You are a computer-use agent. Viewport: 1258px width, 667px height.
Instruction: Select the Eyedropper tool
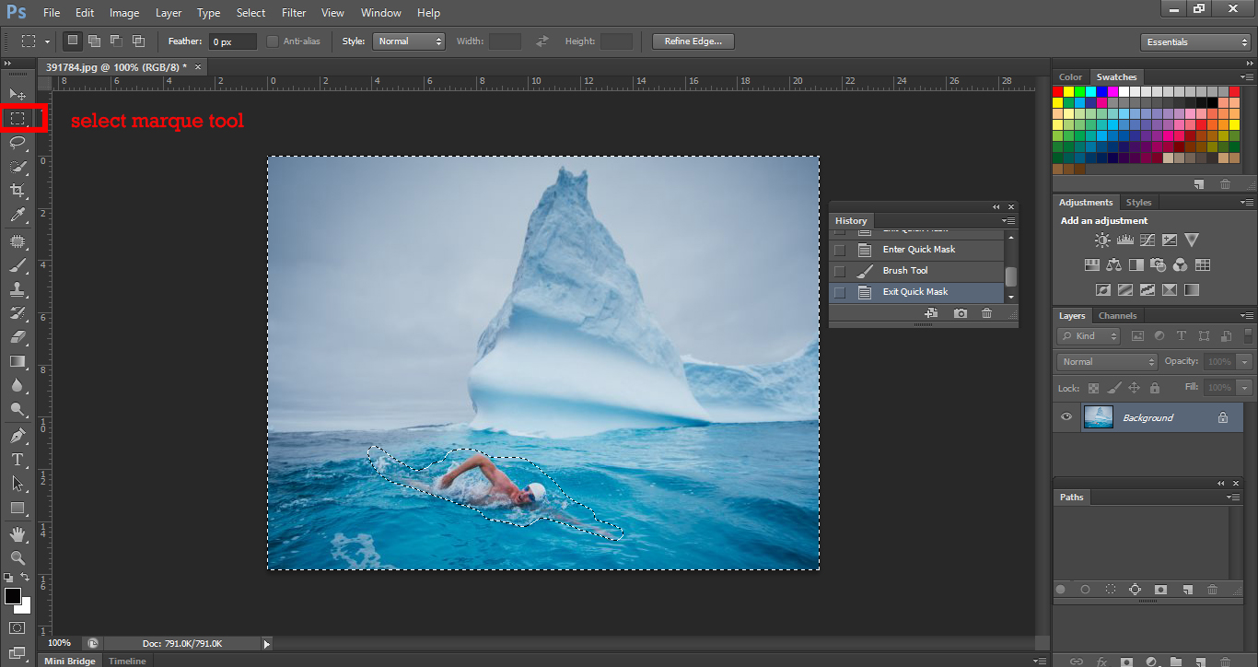pyautogui.click(x=17, y=216)
